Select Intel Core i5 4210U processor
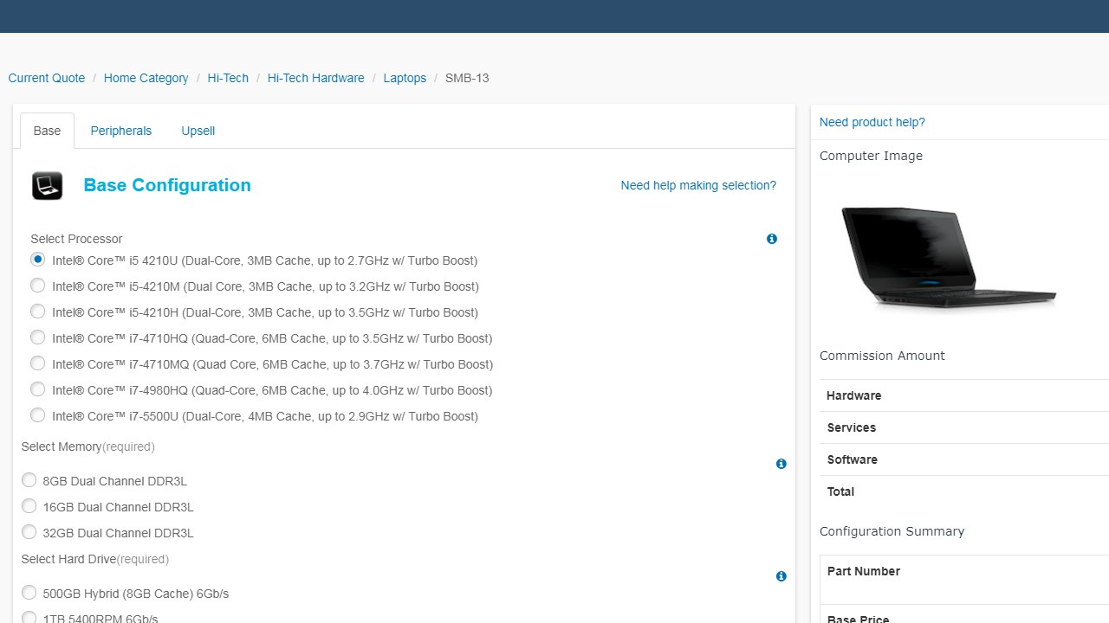Viewport: 1109px width, 623px height. pyautogui.click(x=37, y=260)
